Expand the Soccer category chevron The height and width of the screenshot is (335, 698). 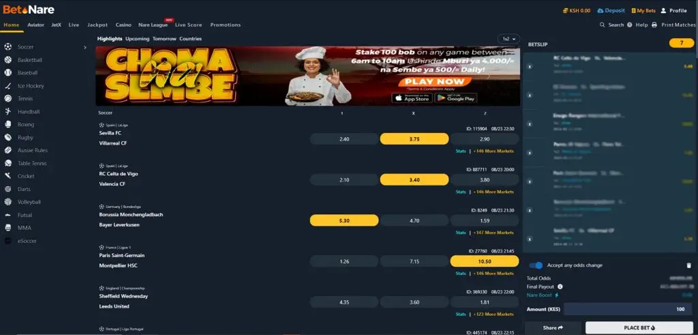85,47
